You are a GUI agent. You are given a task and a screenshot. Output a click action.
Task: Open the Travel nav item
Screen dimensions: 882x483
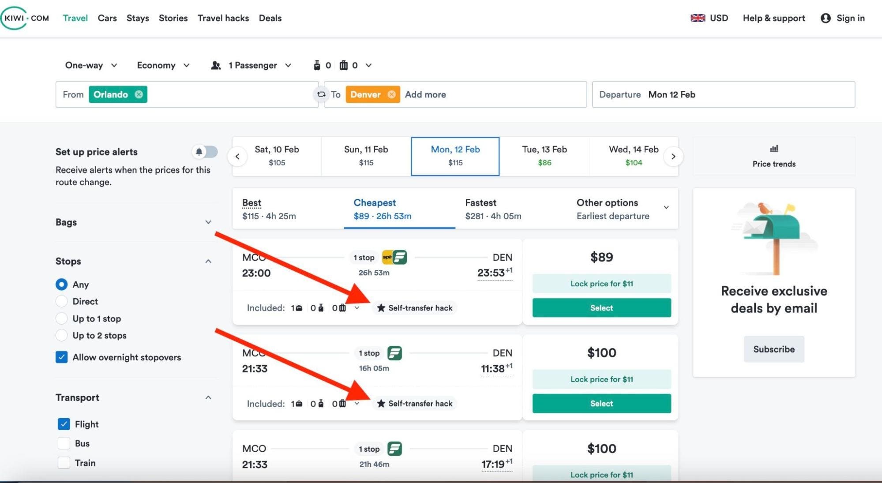(75, 18)
